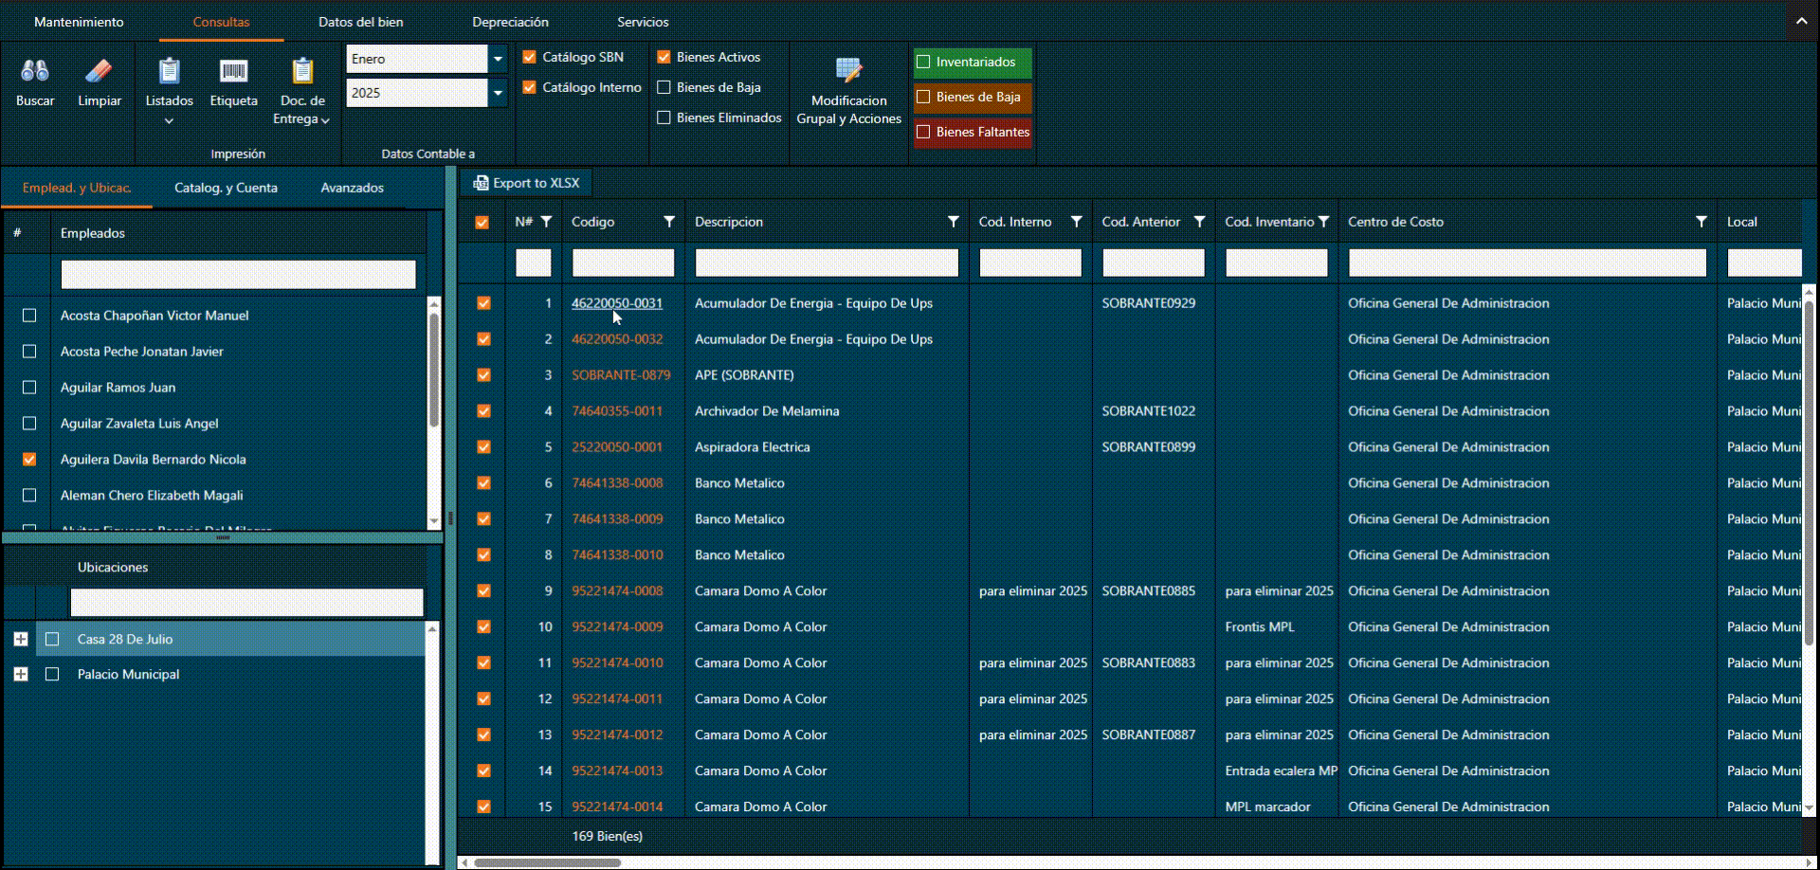Viewport: 1820px width, 870px height.
Task: Select Emplead. y Ubicac. tab
Action: 77,188
